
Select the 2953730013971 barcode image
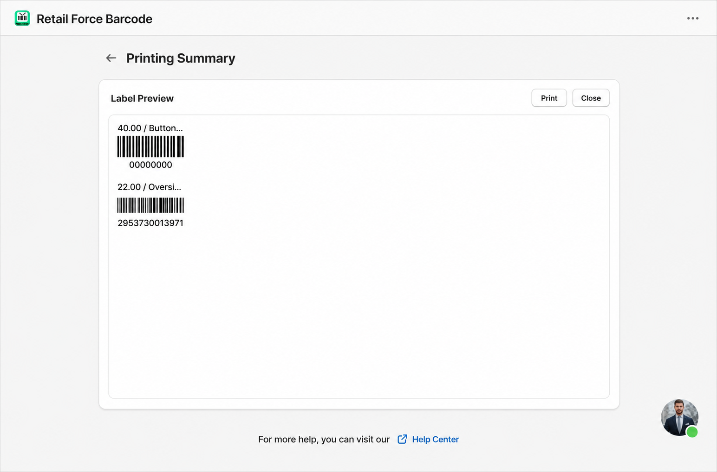[150, 205]
